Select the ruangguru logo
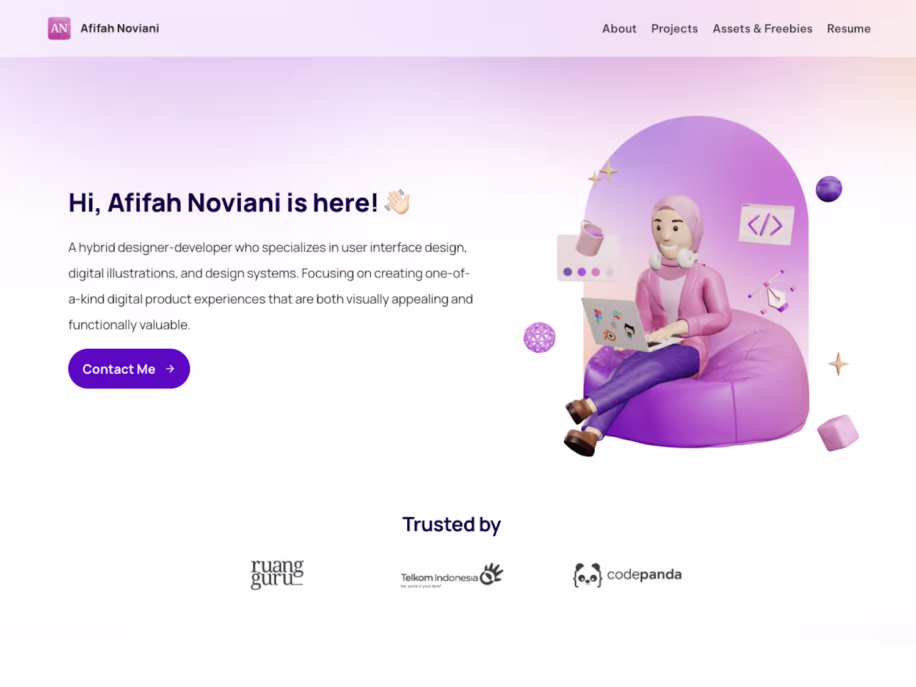 pos(277,574)
